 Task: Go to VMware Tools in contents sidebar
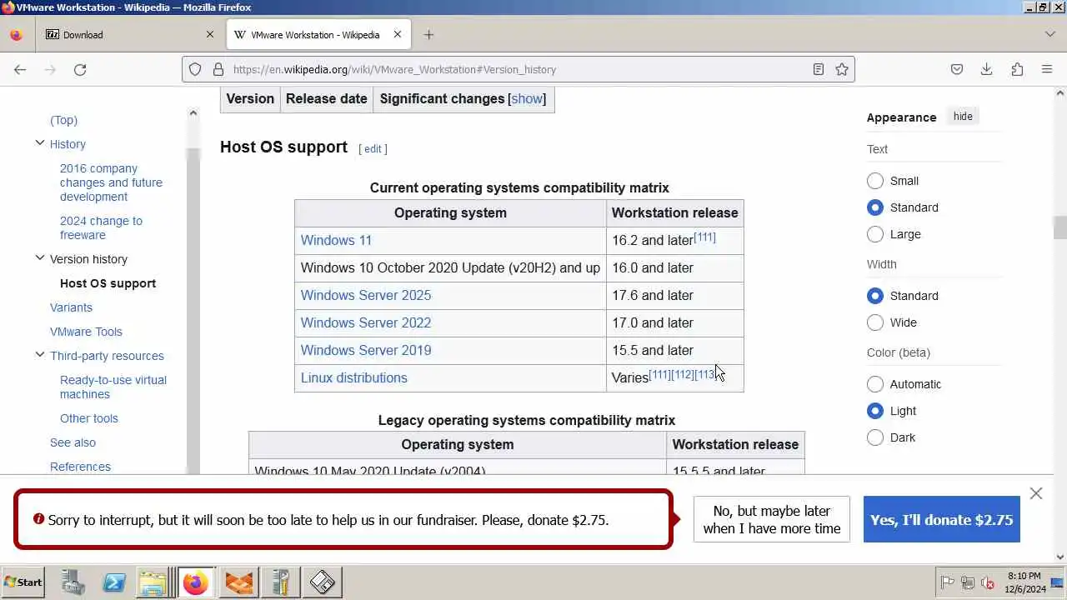(x=86, y=332)
